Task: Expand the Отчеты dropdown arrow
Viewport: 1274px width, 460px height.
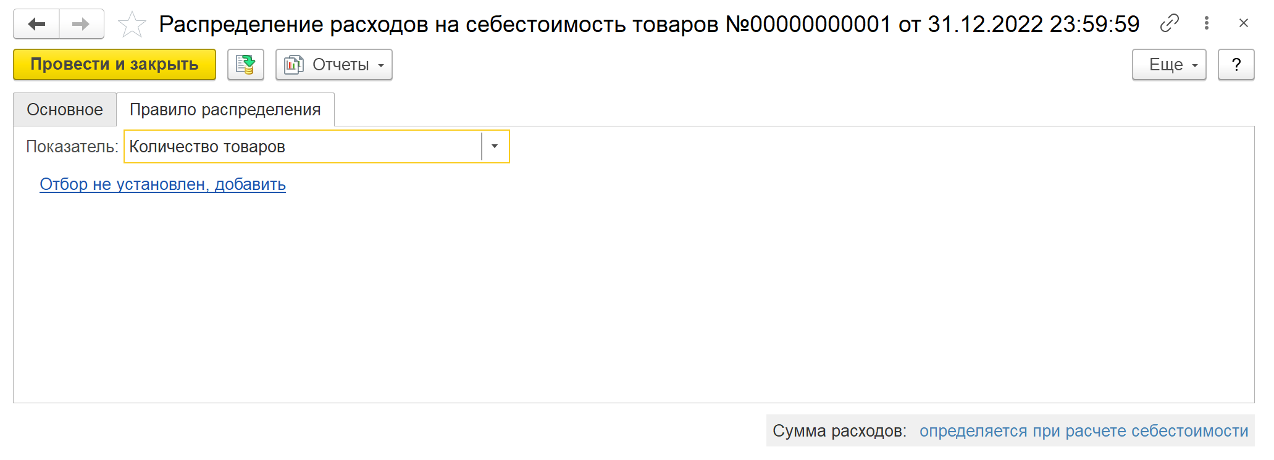Action: [x=381, y=65]
